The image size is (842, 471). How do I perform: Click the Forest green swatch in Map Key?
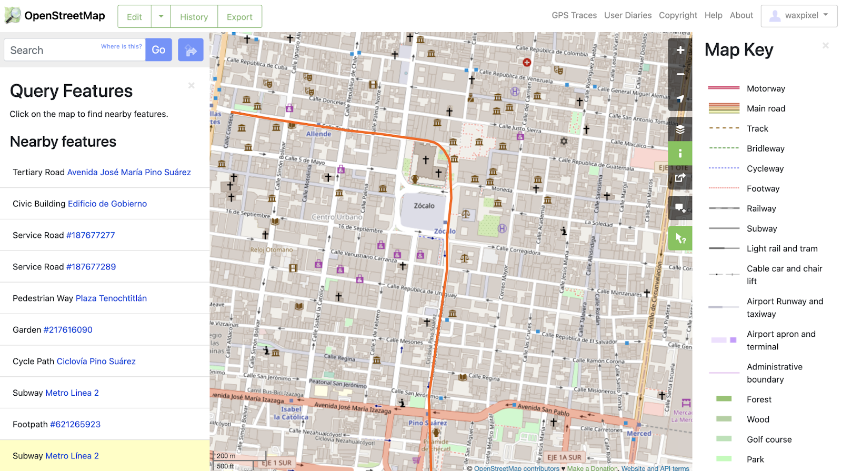pyautogui.click(x=724, y=399)
